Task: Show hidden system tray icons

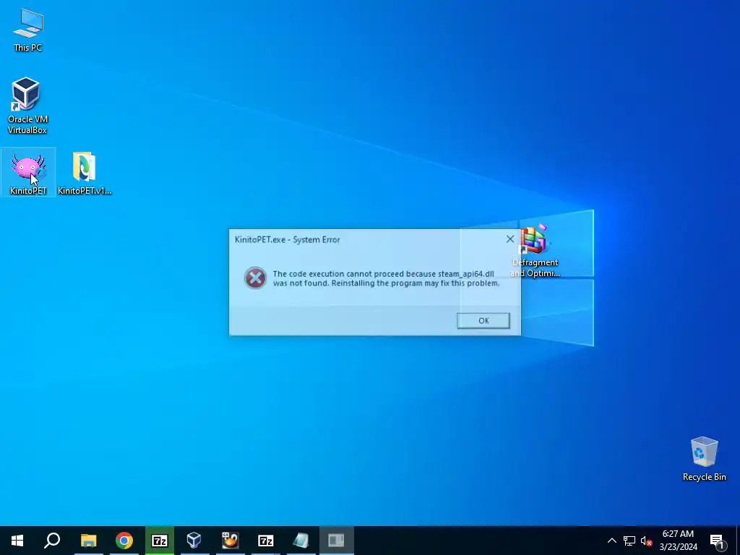Action: click(611, 541)
